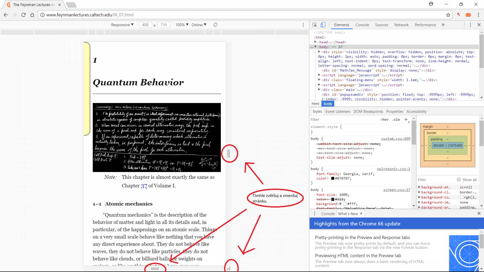Screen dimensions: 484x272
Task: Click the styles Filter input
Action: click(x=344, y=120)
